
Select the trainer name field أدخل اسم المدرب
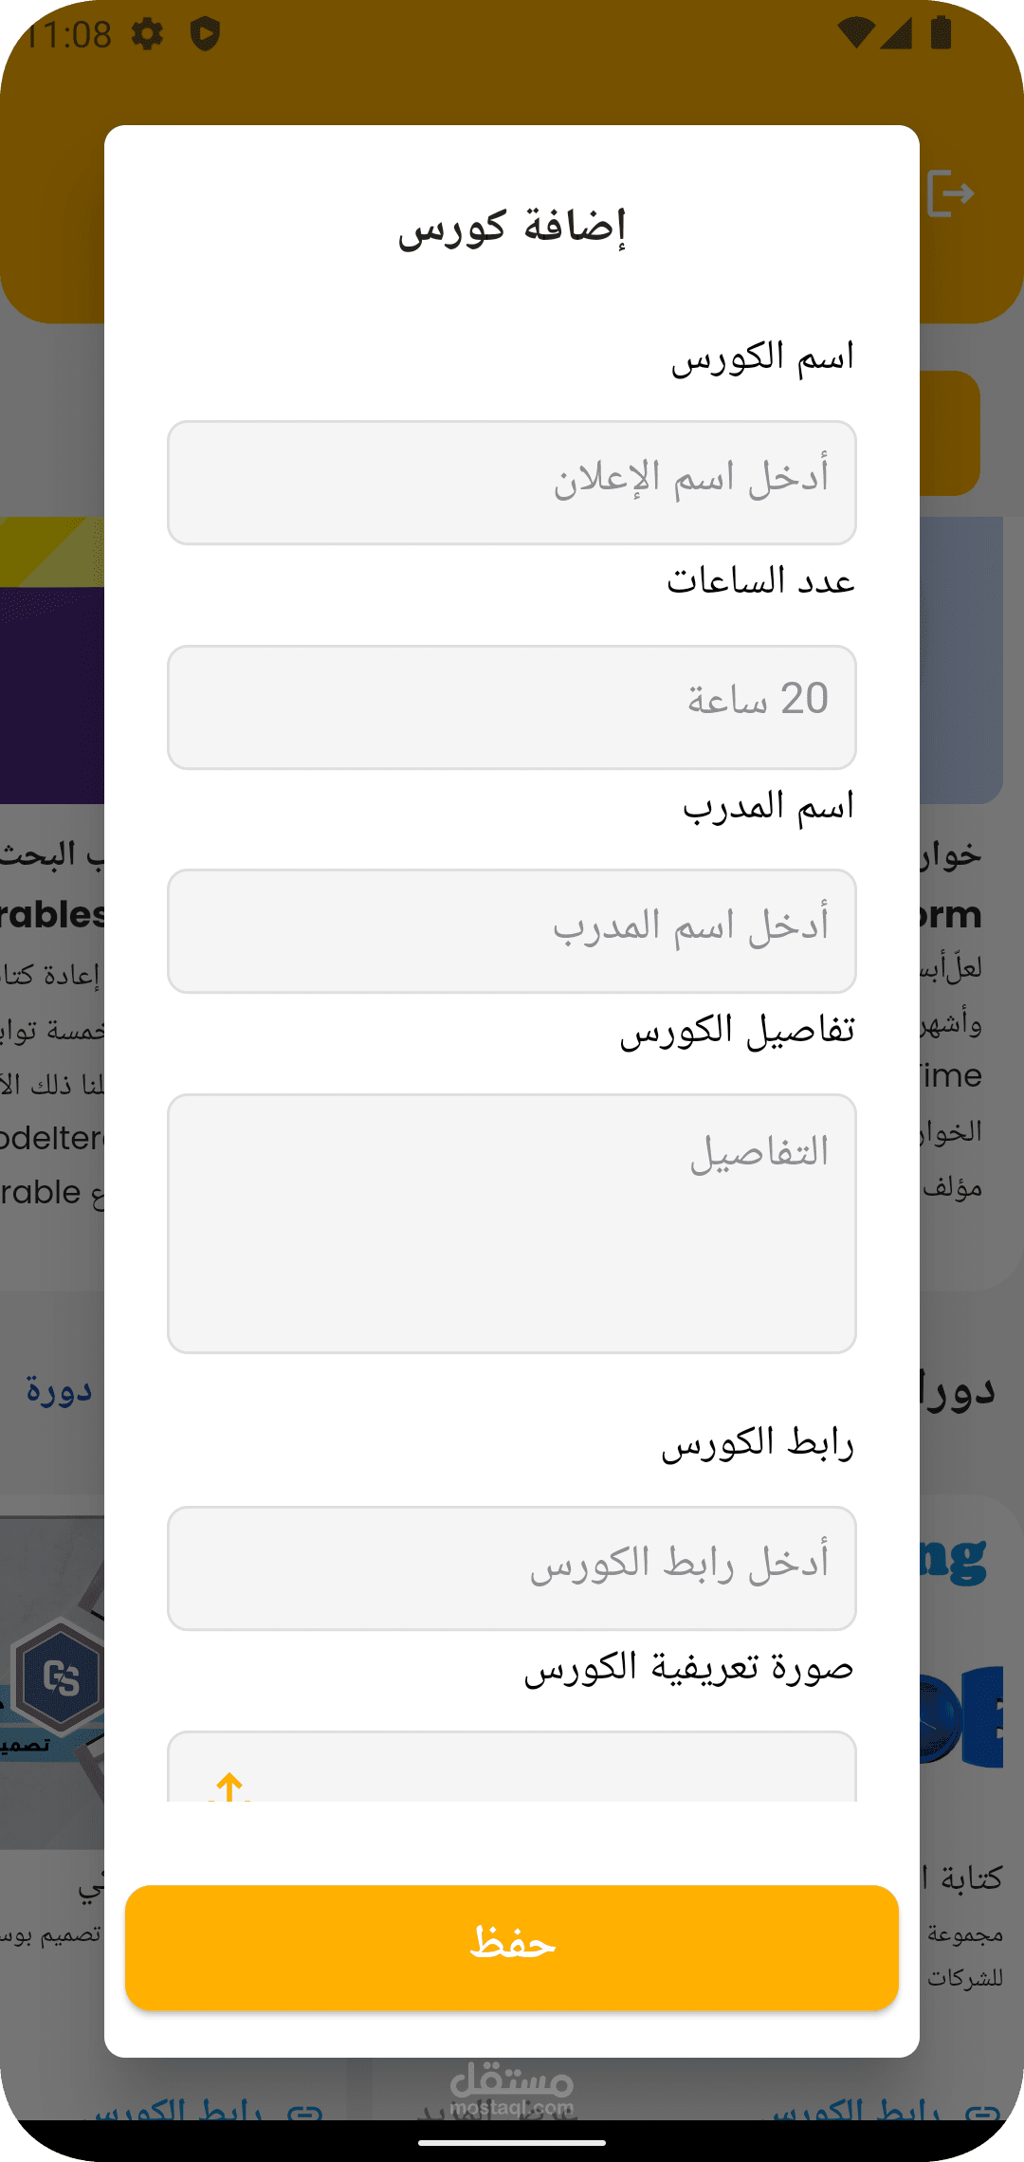pos(512,931)
